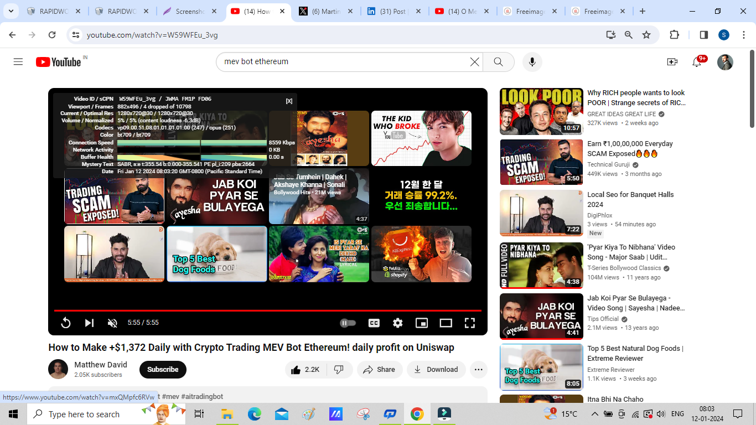Go back in browser
The image size is (756, 425).
(x=12, y=35)
